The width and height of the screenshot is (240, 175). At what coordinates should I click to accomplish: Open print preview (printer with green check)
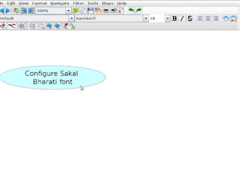click(114, 11)
